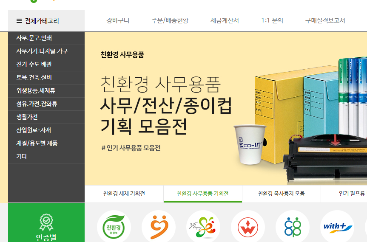Open the 구매실적보고서 page

click(x=325, y=20)
